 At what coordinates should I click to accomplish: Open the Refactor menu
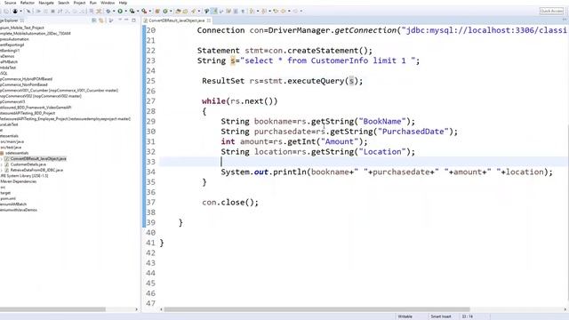[x=28, y=3]
